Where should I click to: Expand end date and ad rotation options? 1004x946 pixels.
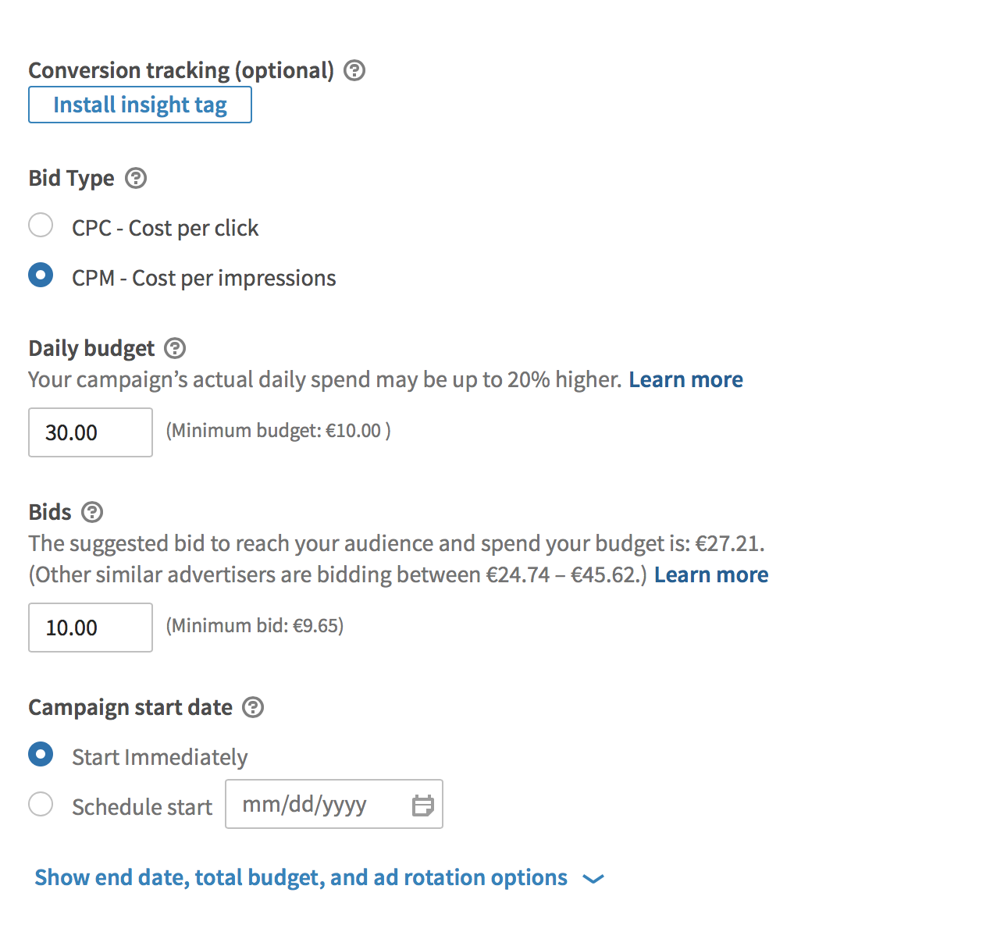(301, 877)
